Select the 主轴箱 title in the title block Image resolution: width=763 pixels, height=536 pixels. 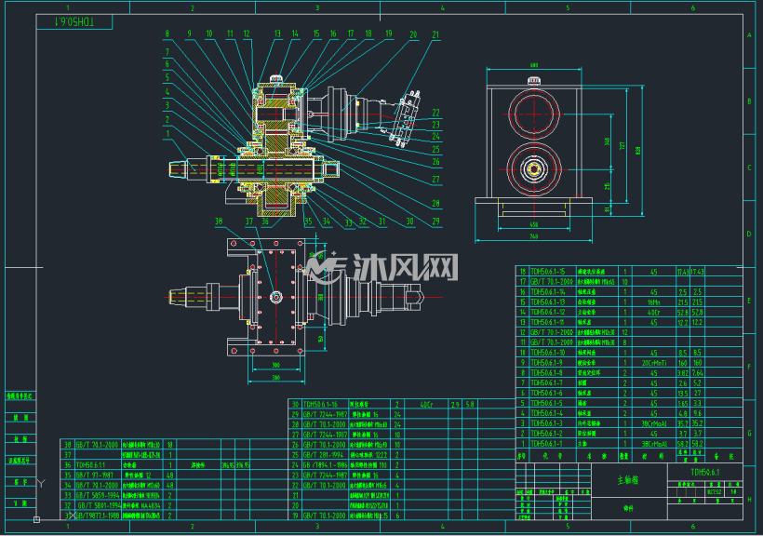(628, 480)
